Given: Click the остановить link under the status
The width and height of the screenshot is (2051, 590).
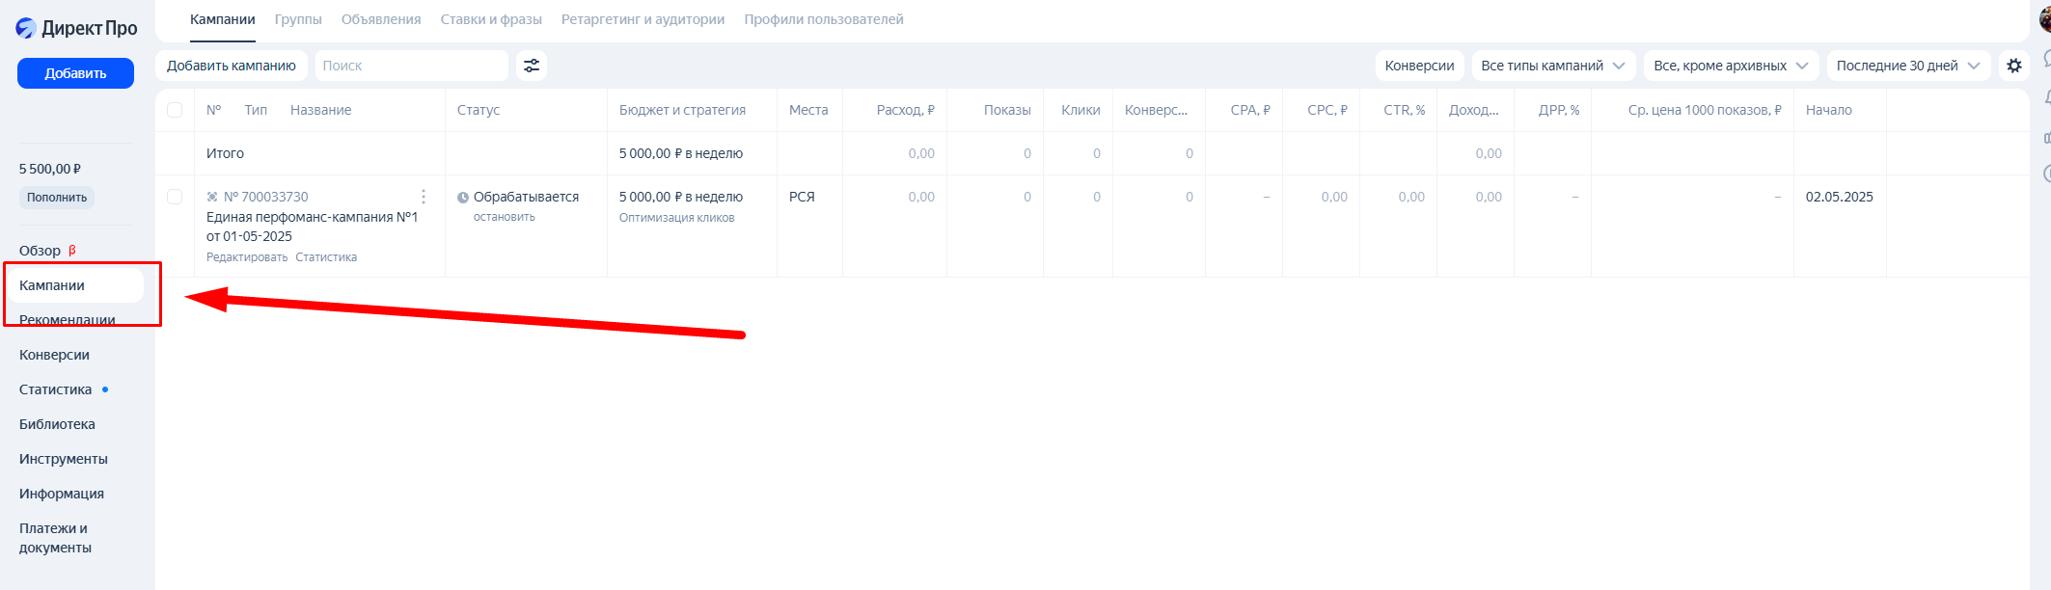Looking at the screenshot, I should click(x=505, y=217).
